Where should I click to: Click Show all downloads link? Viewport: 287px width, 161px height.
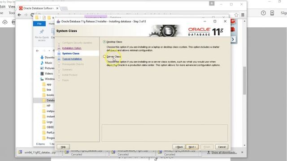[224, 153]
